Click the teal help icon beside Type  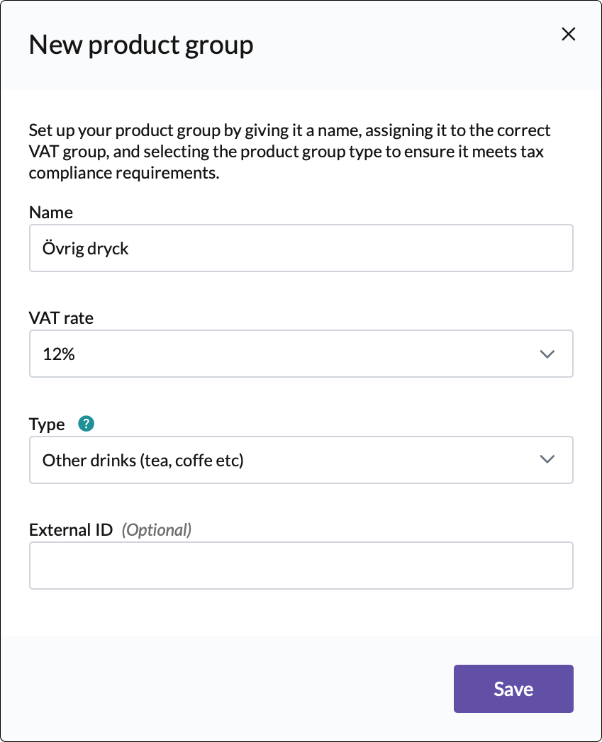(87, 424)
